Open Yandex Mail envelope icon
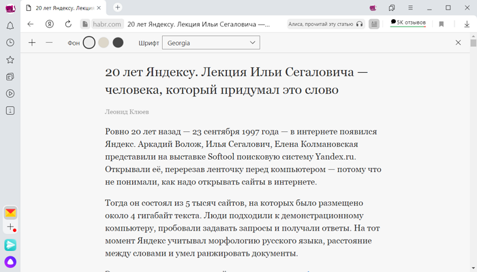The width and height of the screenshot is (477, 272). coord(10,213)
